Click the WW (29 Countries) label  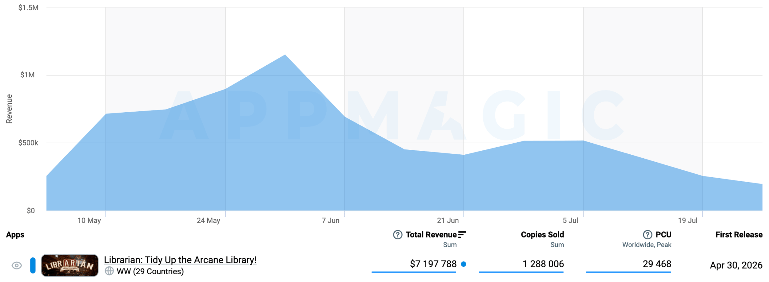150,272
